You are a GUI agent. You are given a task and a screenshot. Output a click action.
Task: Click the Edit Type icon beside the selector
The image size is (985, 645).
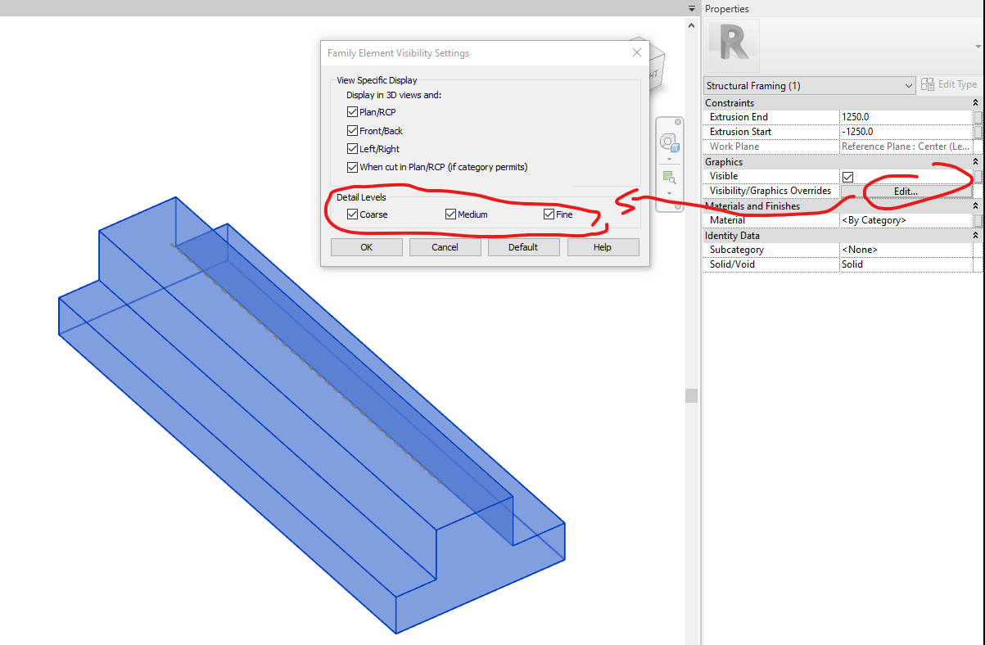coord(929,84)
